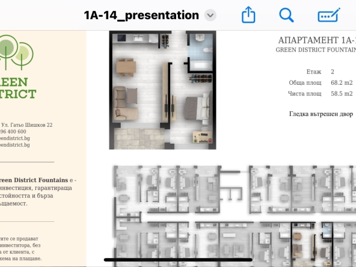
Task: Select the Обща площ label
Action: pyautogui.click(x=305, y=82)
